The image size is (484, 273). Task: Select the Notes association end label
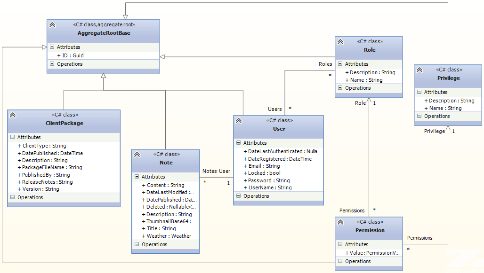210,172
